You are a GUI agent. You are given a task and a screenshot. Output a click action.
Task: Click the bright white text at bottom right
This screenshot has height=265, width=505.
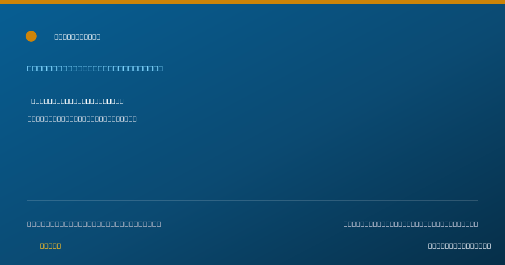pos(460,246)
